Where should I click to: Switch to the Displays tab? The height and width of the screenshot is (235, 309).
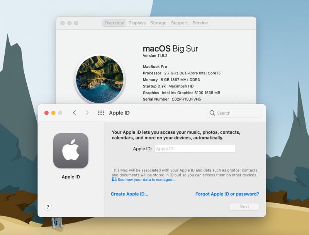(x=137, y=23)
